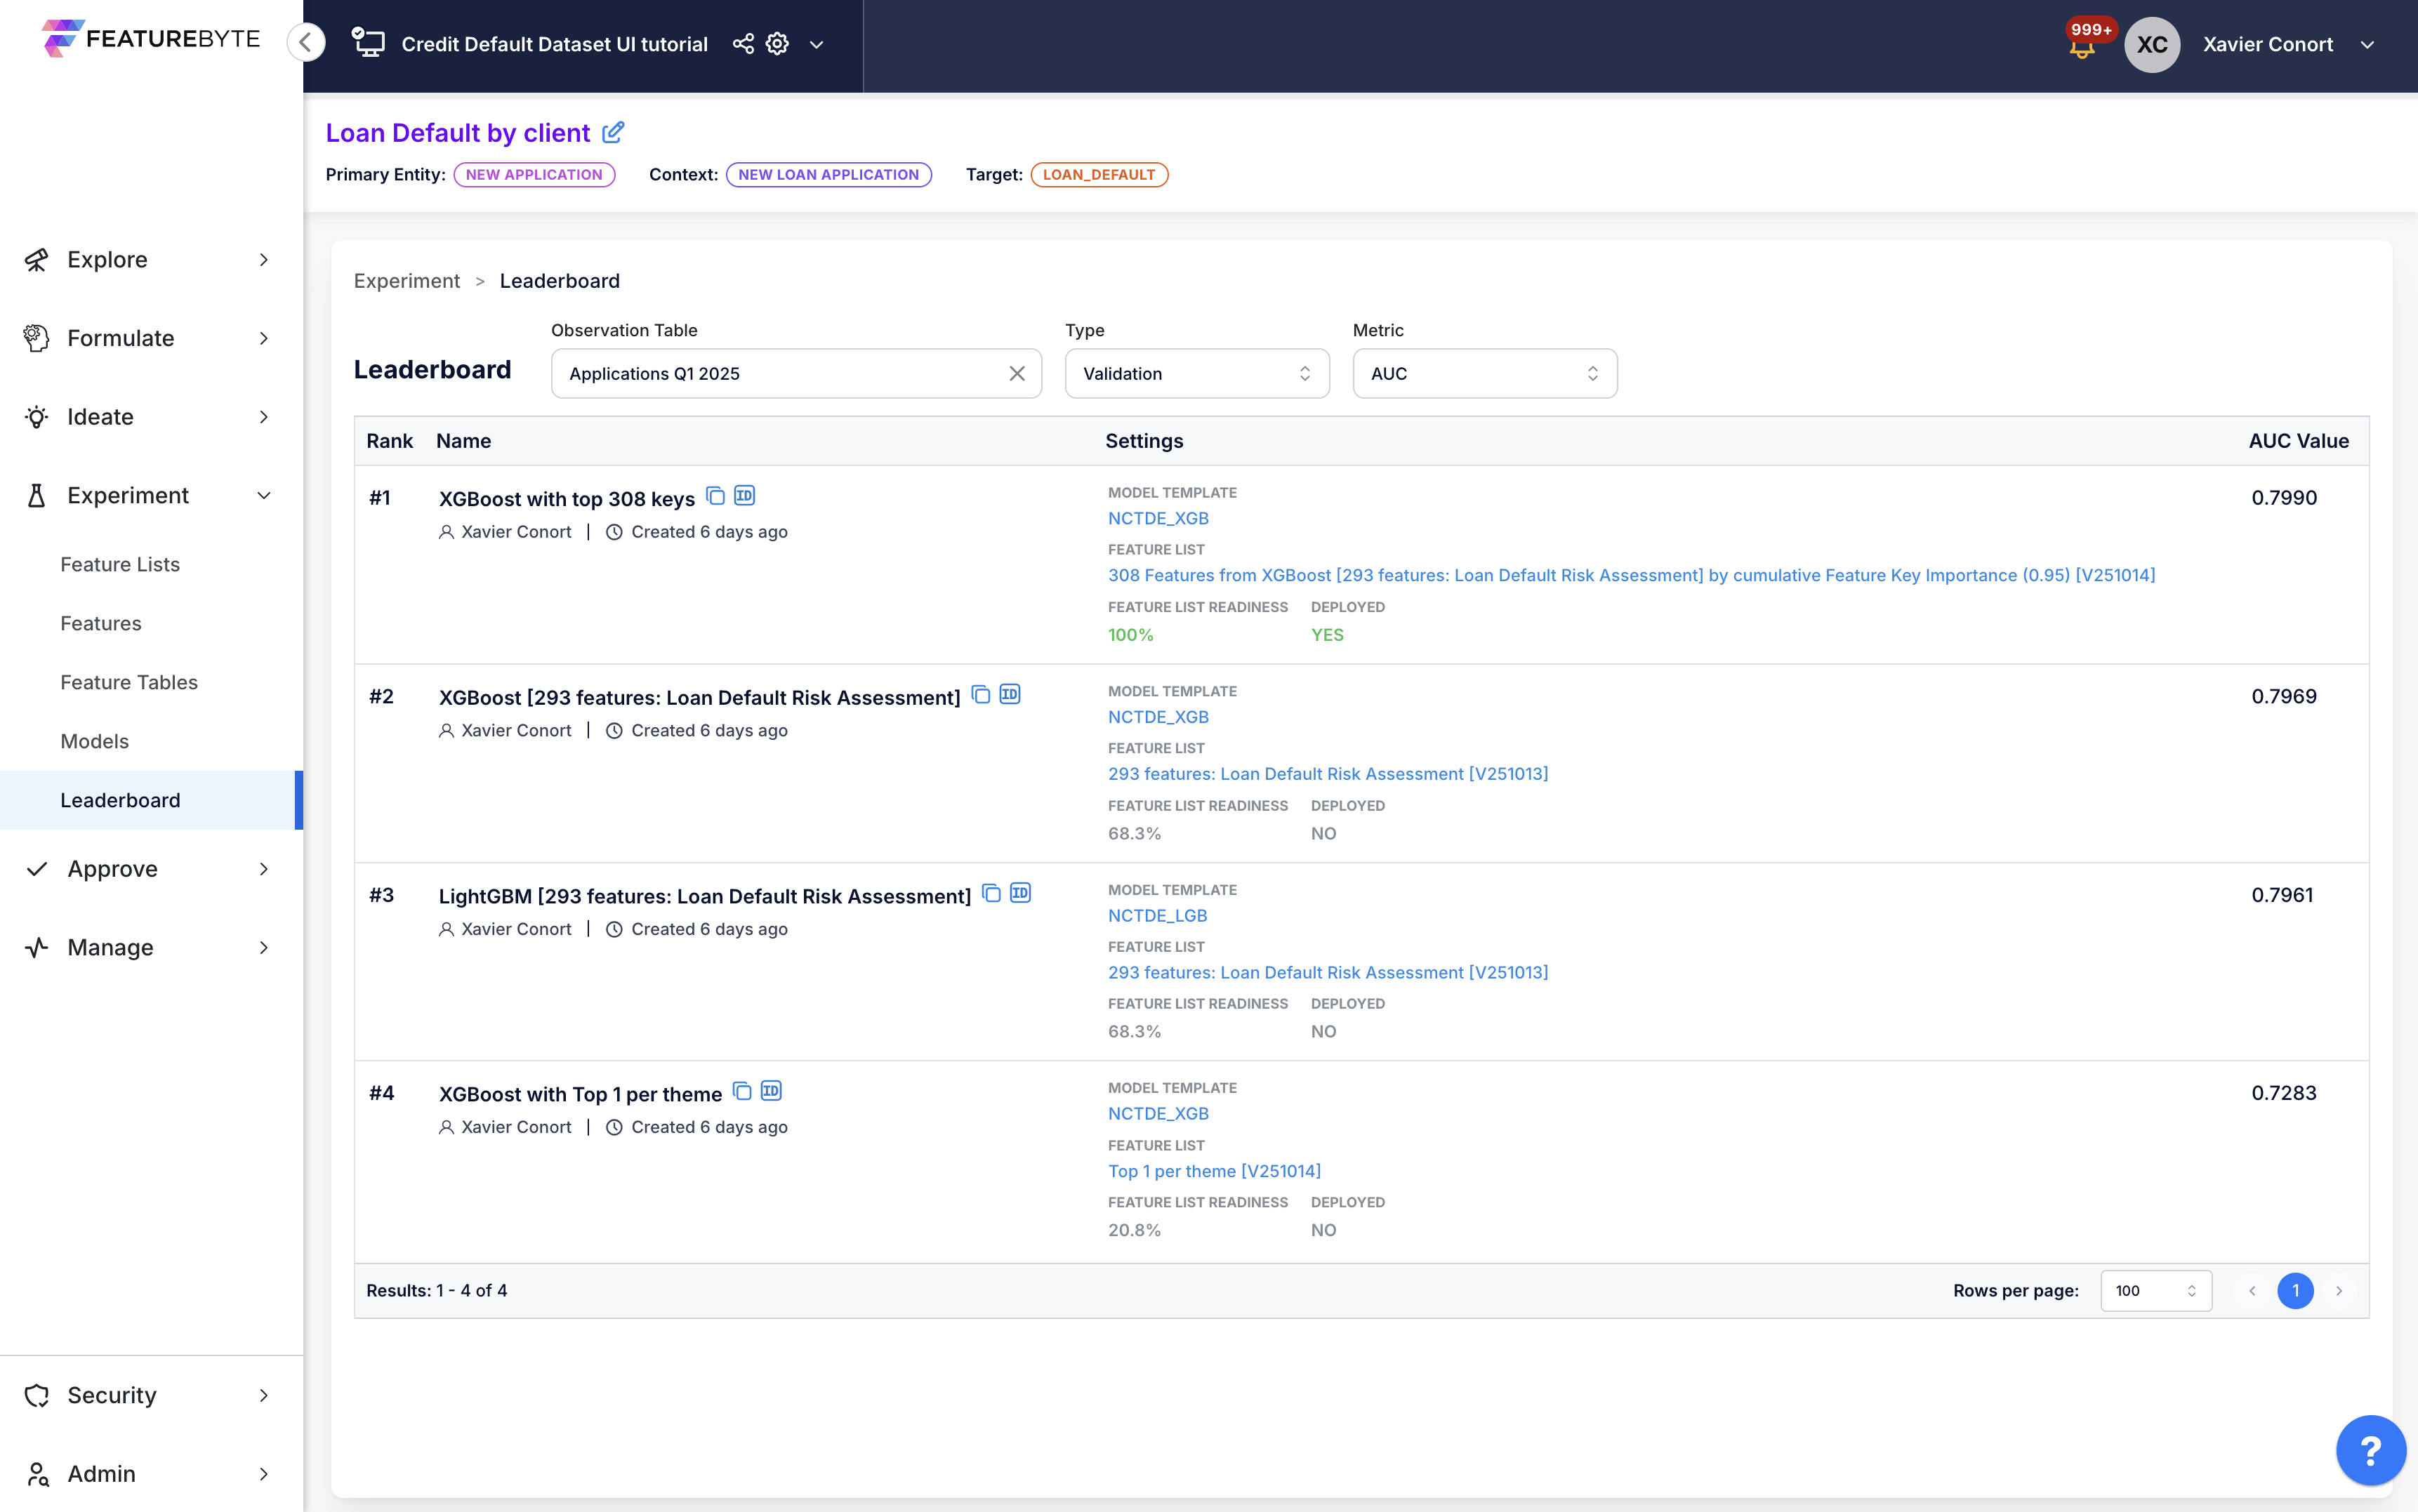Click the Ideate lightbulb icon in sidebar

pos(37,416)
